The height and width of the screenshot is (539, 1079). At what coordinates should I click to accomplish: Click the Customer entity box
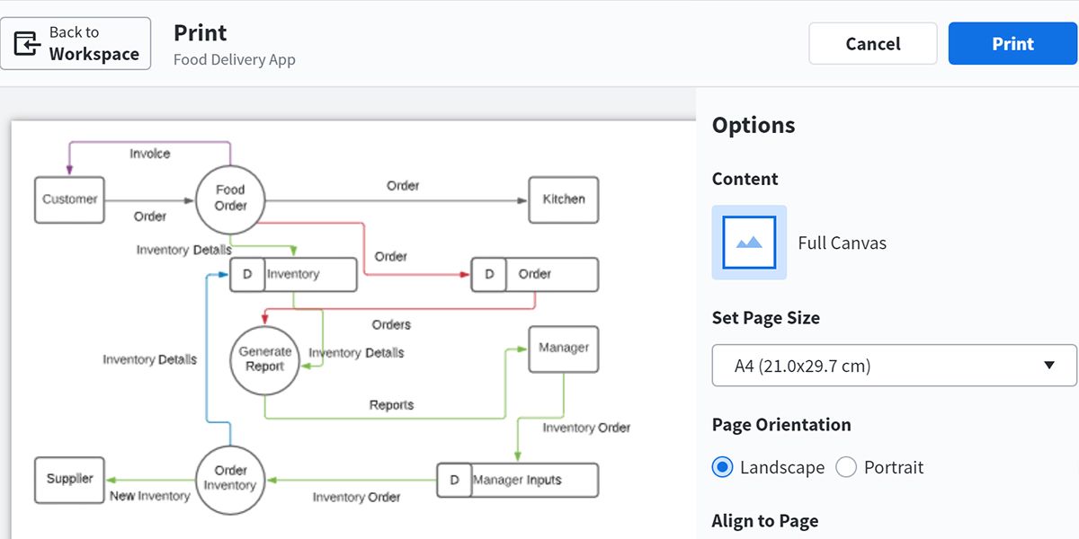coord(69,199)
